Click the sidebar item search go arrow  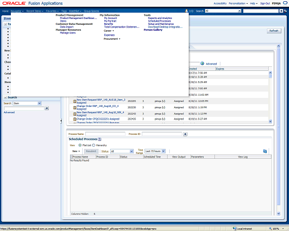coord(47,108)
